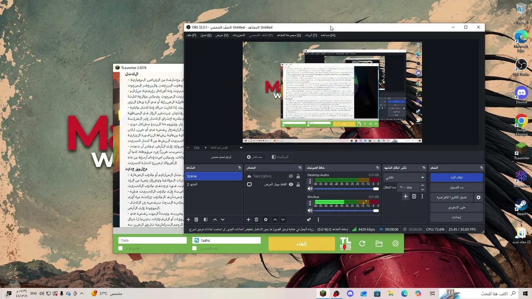Pop out the Scenes dock
532x299 pixels.
click(x=239, y=168)
